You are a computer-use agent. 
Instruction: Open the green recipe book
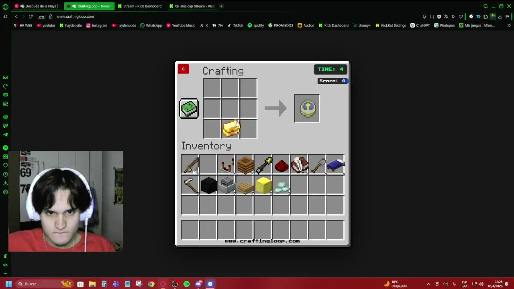coord(189,108)
